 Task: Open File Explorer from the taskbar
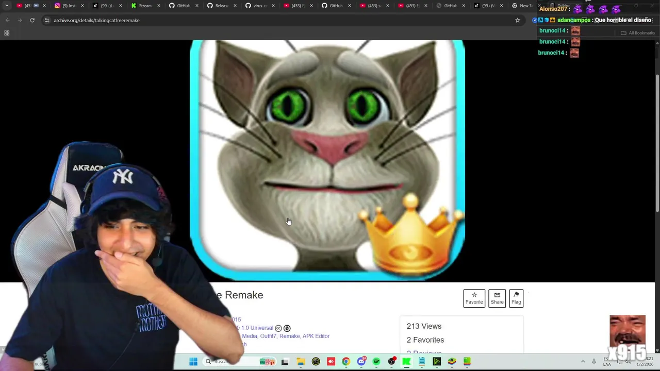point(301,362)
